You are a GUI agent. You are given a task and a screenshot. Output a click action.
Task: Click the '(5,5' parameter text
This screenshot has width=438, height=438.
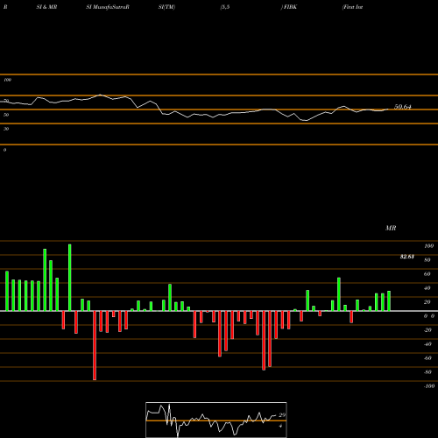pos(225,7)
